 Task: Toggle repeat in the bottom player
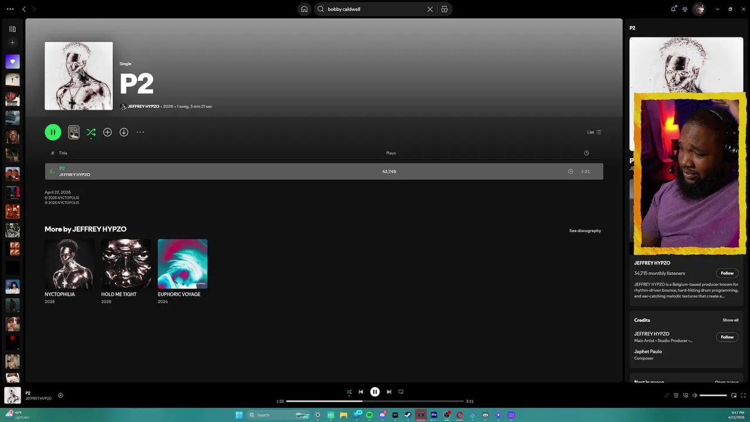point(401,392)
